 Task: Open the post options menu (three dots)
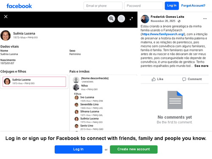coord(205,19)
